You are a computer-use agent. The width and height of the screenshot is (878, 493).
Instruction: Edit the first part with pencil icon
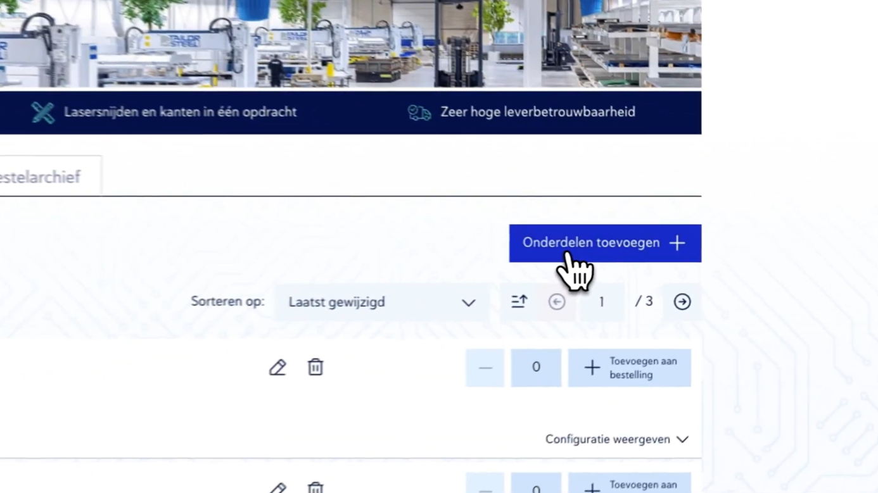pos(277,367)
